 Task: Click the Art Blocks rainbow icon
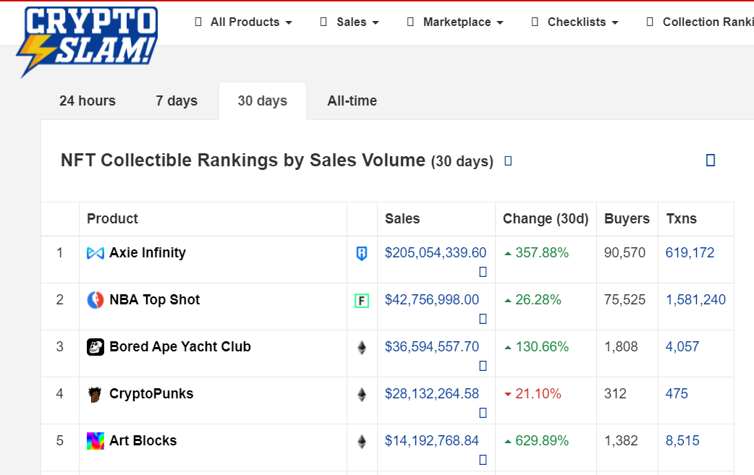96,441
